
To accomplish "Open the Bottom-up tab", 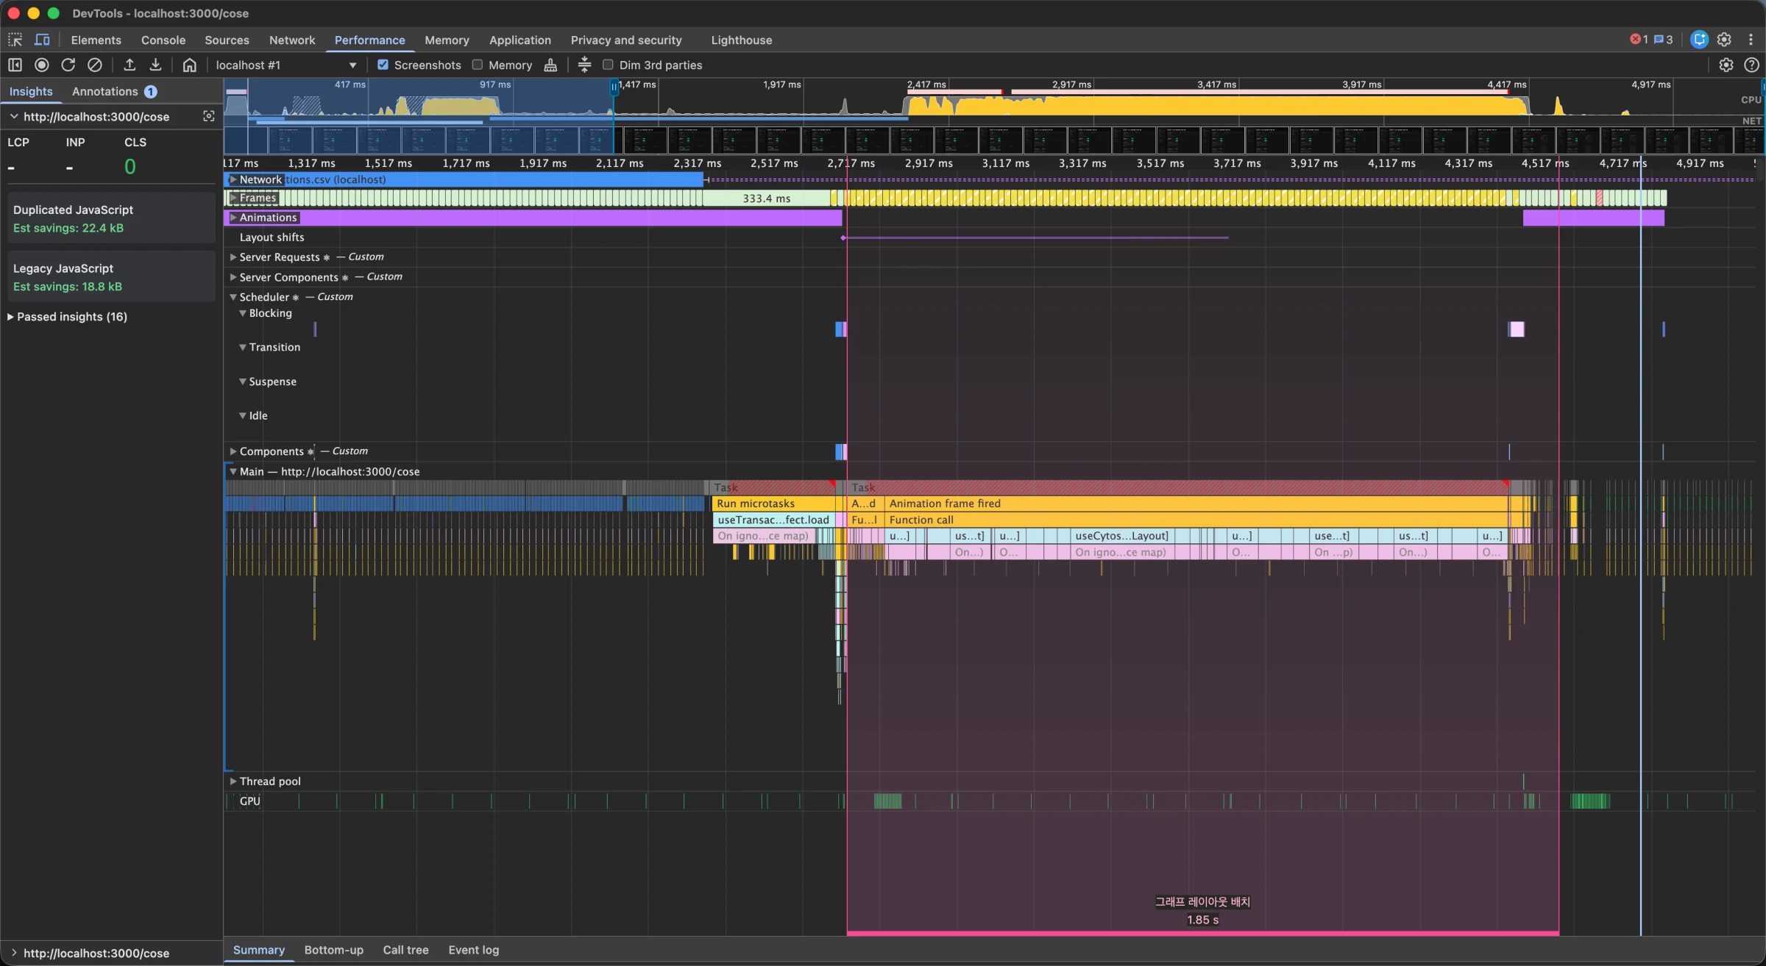I will (333, 950).
